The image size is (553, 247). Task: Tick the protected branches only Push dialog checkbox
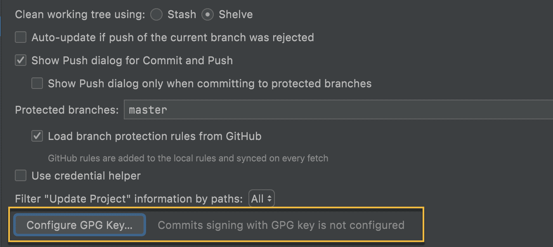37,84
